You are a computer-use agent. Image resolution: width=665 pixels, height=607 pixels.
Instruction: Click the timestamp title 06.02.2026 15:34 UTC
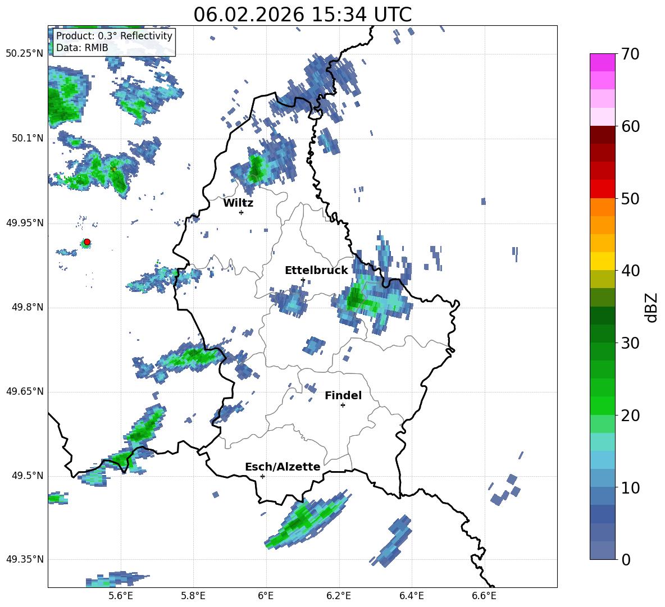coord(302,15)
